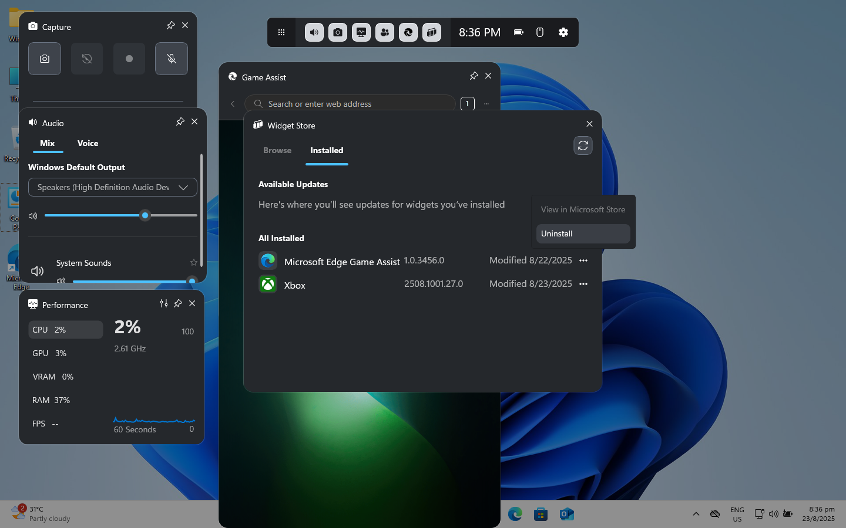846x528 pixels.
Task: Click the battery icon in Game Bar
Action: pos(519,32)
